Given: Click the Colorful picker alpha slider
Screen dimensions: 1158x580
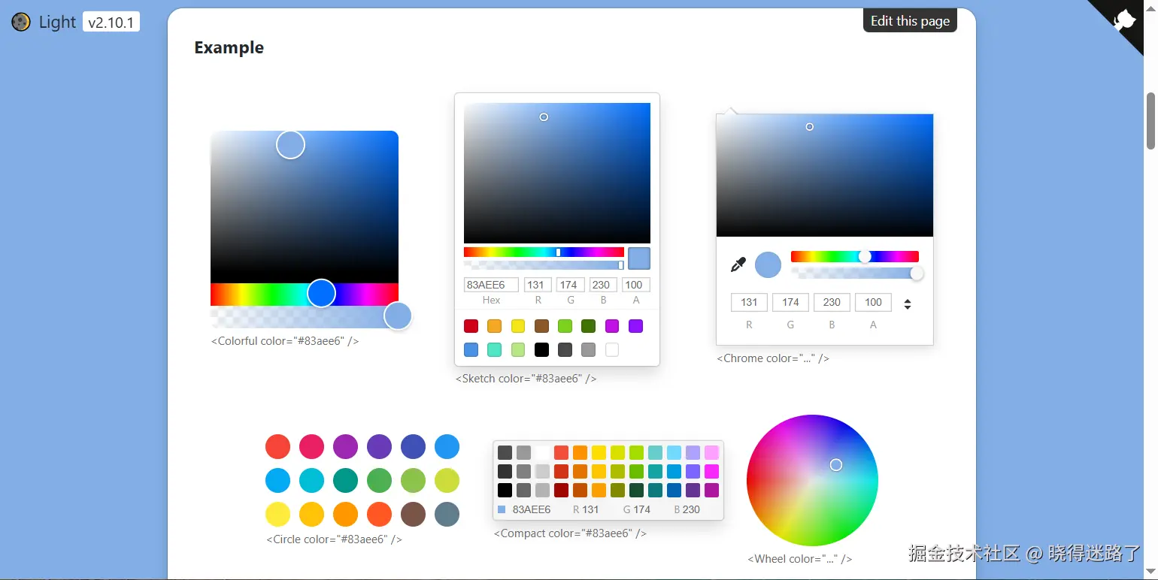Looking at the screenshot, I should (x=305, y=317).
